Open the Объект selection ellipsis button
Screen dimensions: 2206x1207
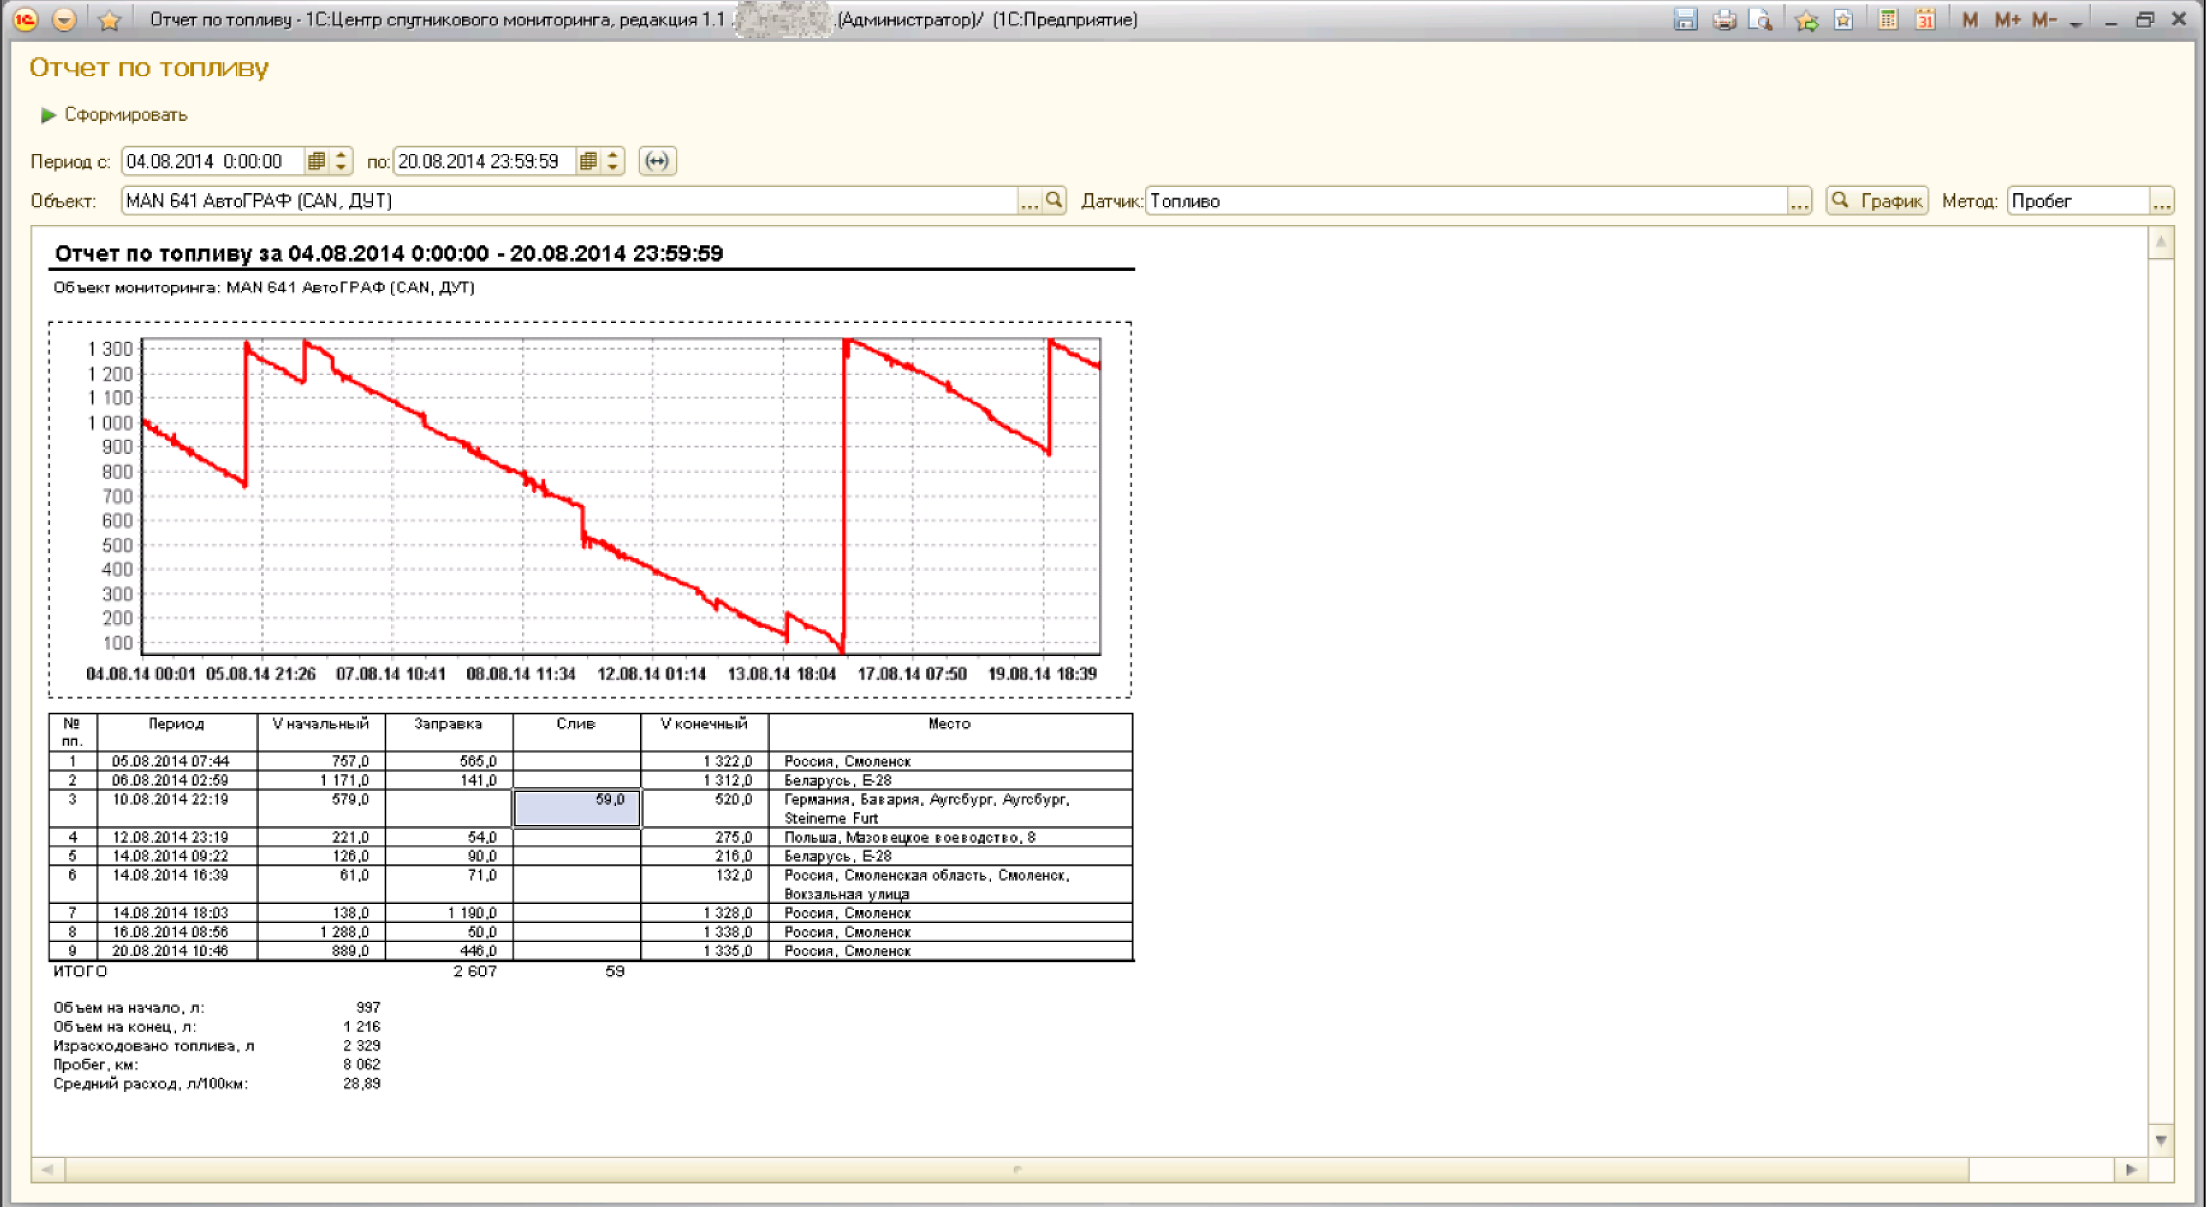coord(1029,201)
